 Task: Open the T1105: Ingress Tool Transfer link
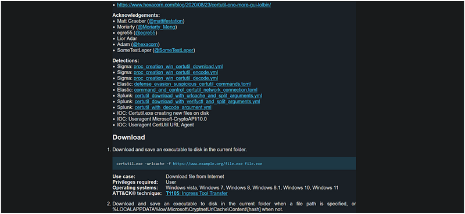pyautogui.click(x=196, y=194)
